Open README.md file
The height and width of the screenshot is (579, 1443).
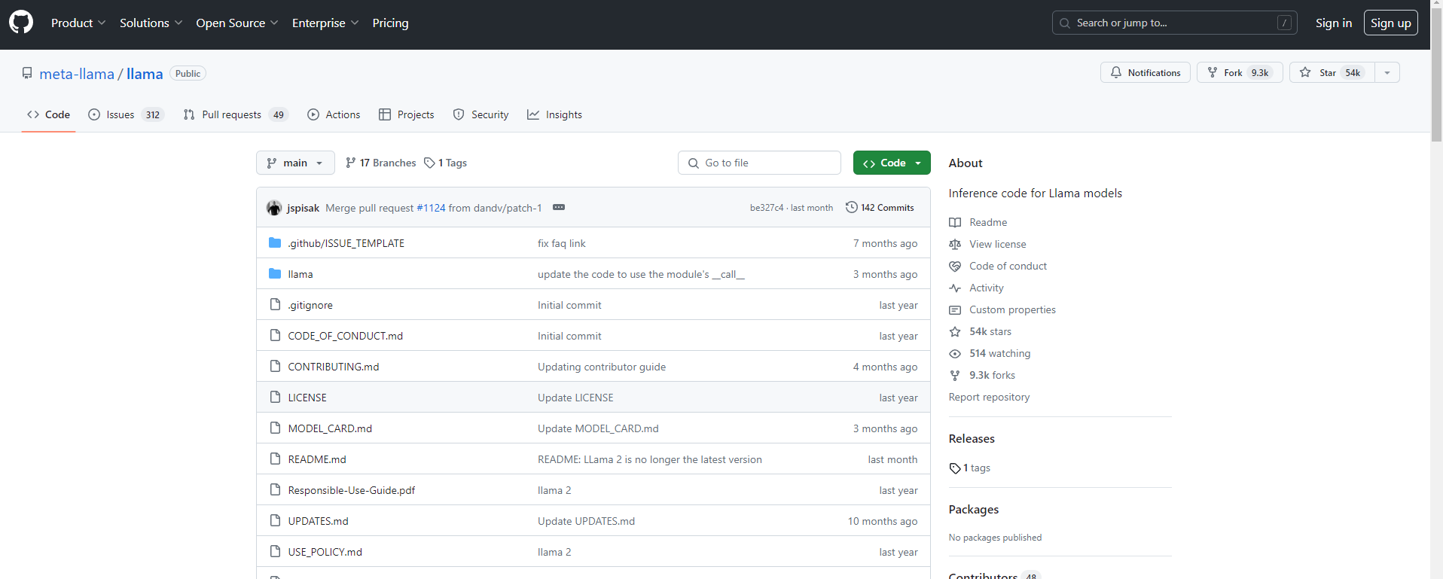coord(317,459)
